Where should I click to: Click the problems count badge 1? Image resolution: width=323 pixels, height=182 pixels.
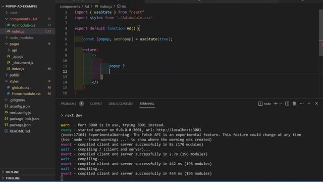81,104
